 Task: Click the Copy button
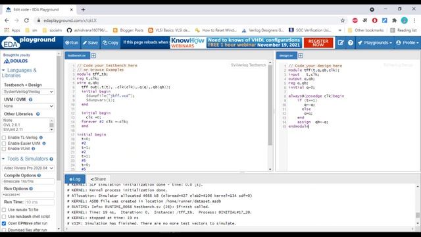pos(111,43)
